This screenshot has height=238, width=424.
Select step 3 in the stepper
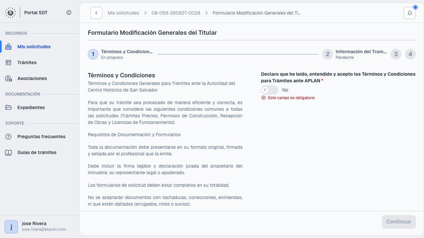(x=396, y=54)
